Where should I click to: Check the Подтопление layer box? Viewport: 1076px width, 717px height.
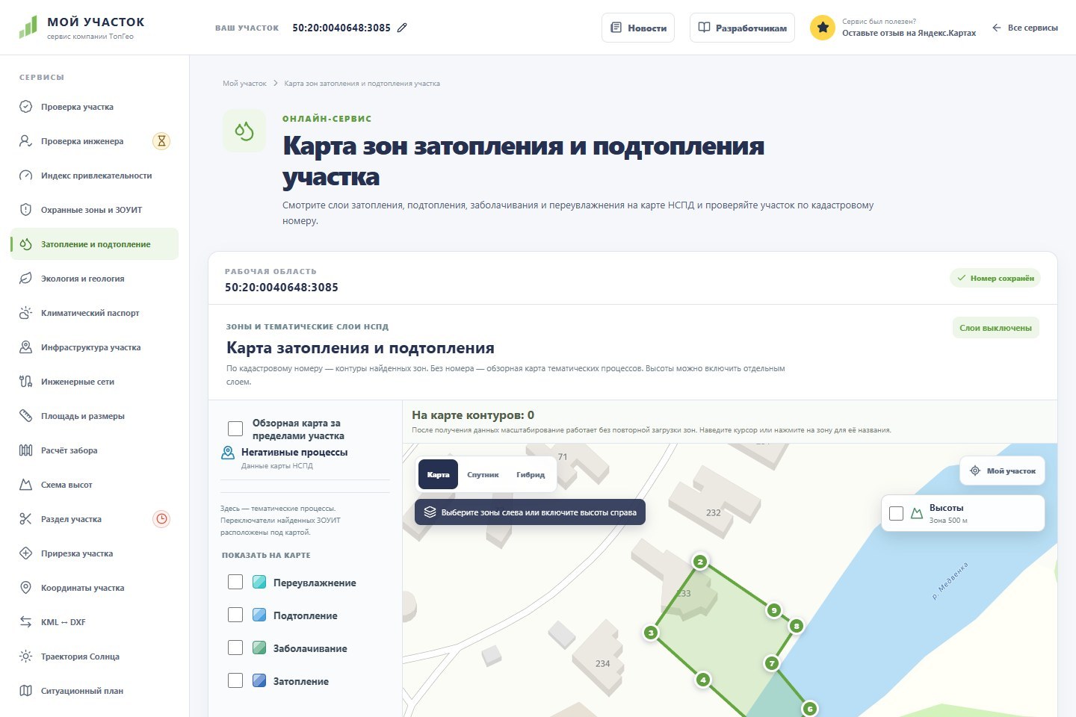point(235,615)
